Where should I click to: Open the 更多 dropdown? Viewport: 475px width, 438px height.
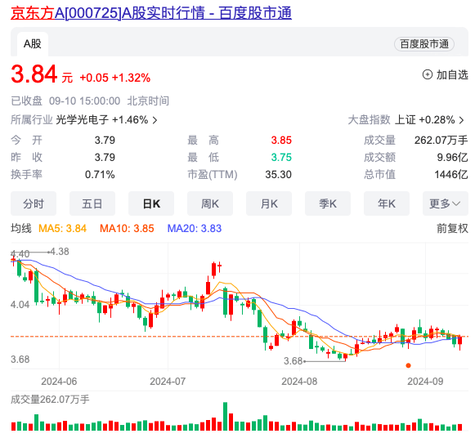(446, 203)
